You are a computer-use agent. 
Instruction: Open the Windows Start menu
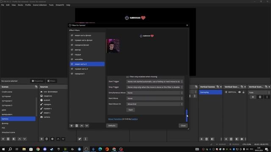click(x=3, y=149)
